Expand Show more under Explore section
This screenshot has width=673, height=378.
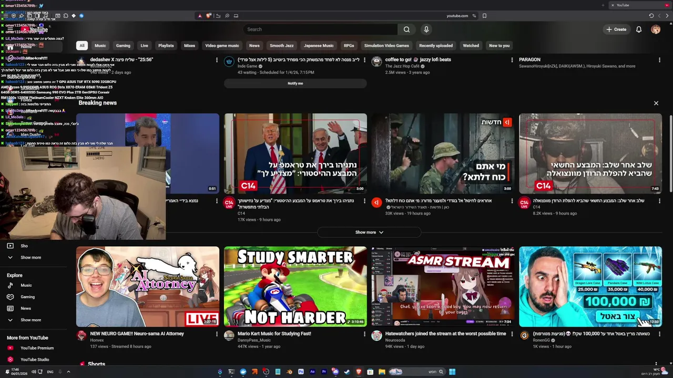(30, 320)
